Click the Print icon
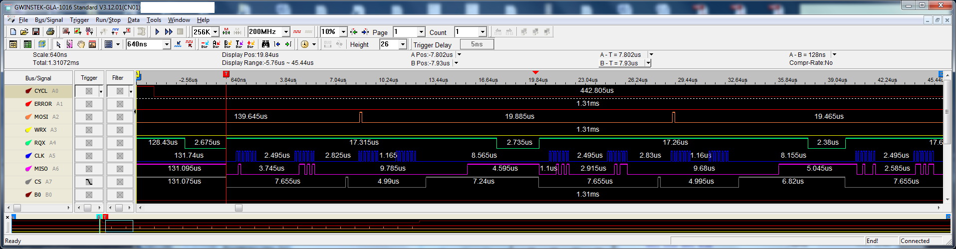This screenshot has height=249, width=956. click(x=50, y=32)
